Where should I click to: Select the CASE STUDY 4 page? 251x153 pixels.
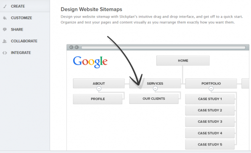coord(210,133)
